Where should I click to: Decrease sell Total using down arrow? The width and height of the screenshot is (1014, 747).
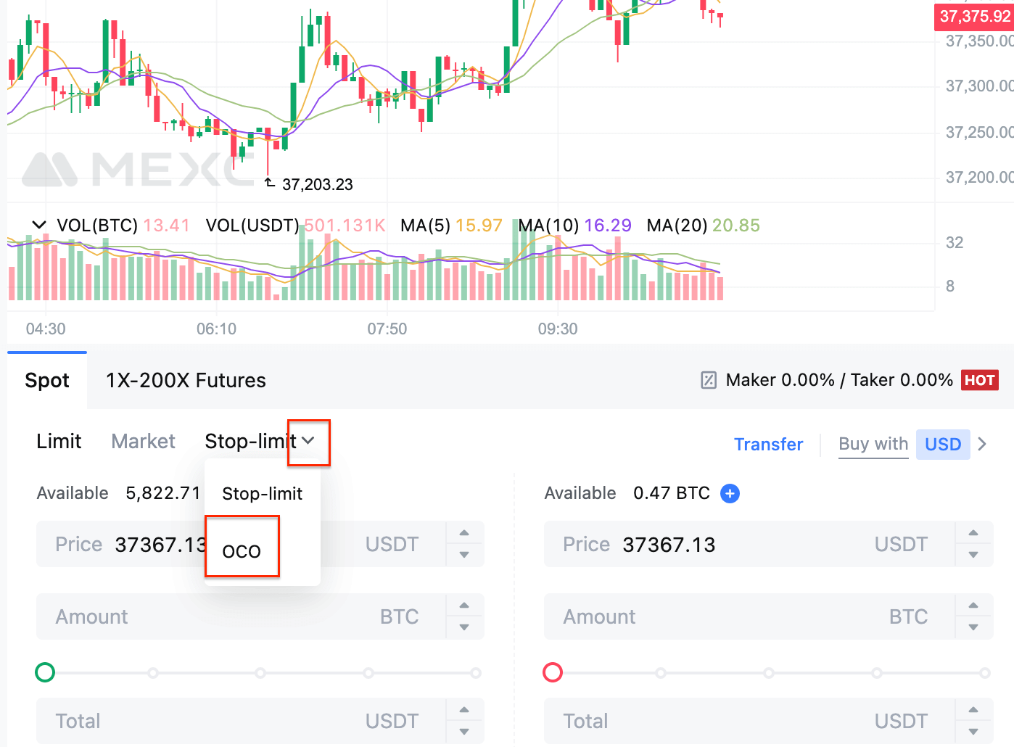click(x=973, y=732)
